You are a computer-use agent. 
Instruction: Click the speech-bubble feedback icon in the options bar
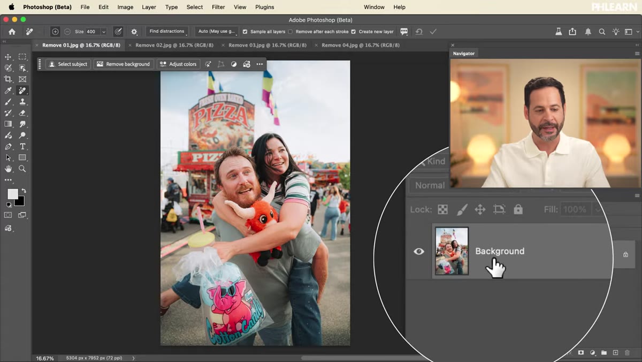point(404,32)
